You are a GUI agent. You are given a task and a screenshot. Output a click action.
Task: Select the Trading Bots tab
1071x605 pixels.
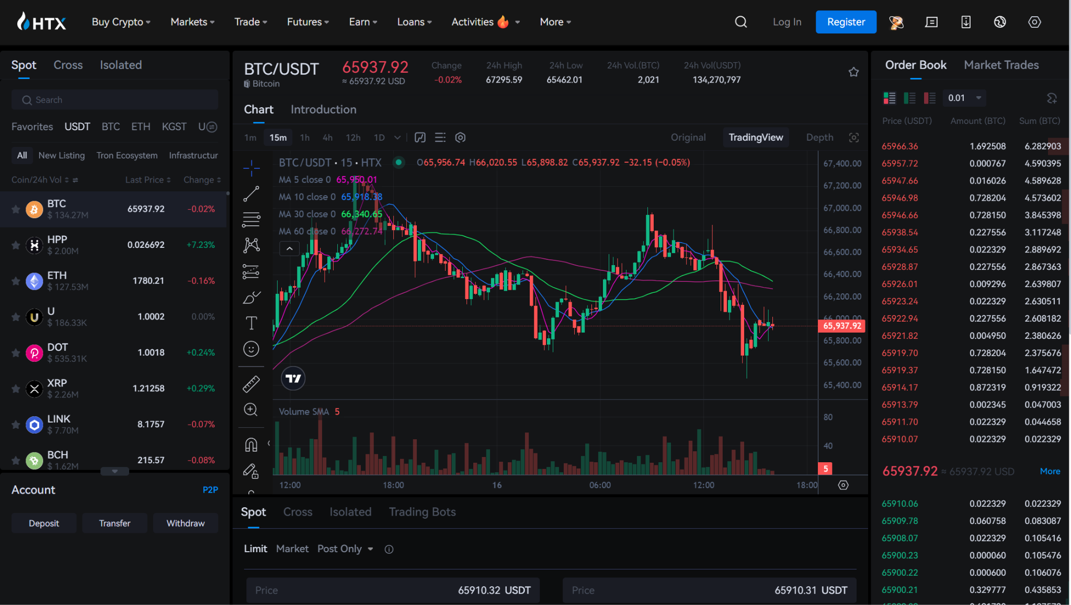click(422, 512)
